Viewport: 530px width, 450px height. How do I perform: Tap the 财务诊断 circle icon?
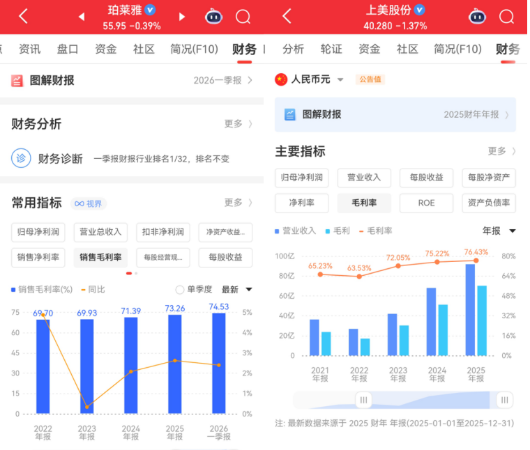point(21,158)
